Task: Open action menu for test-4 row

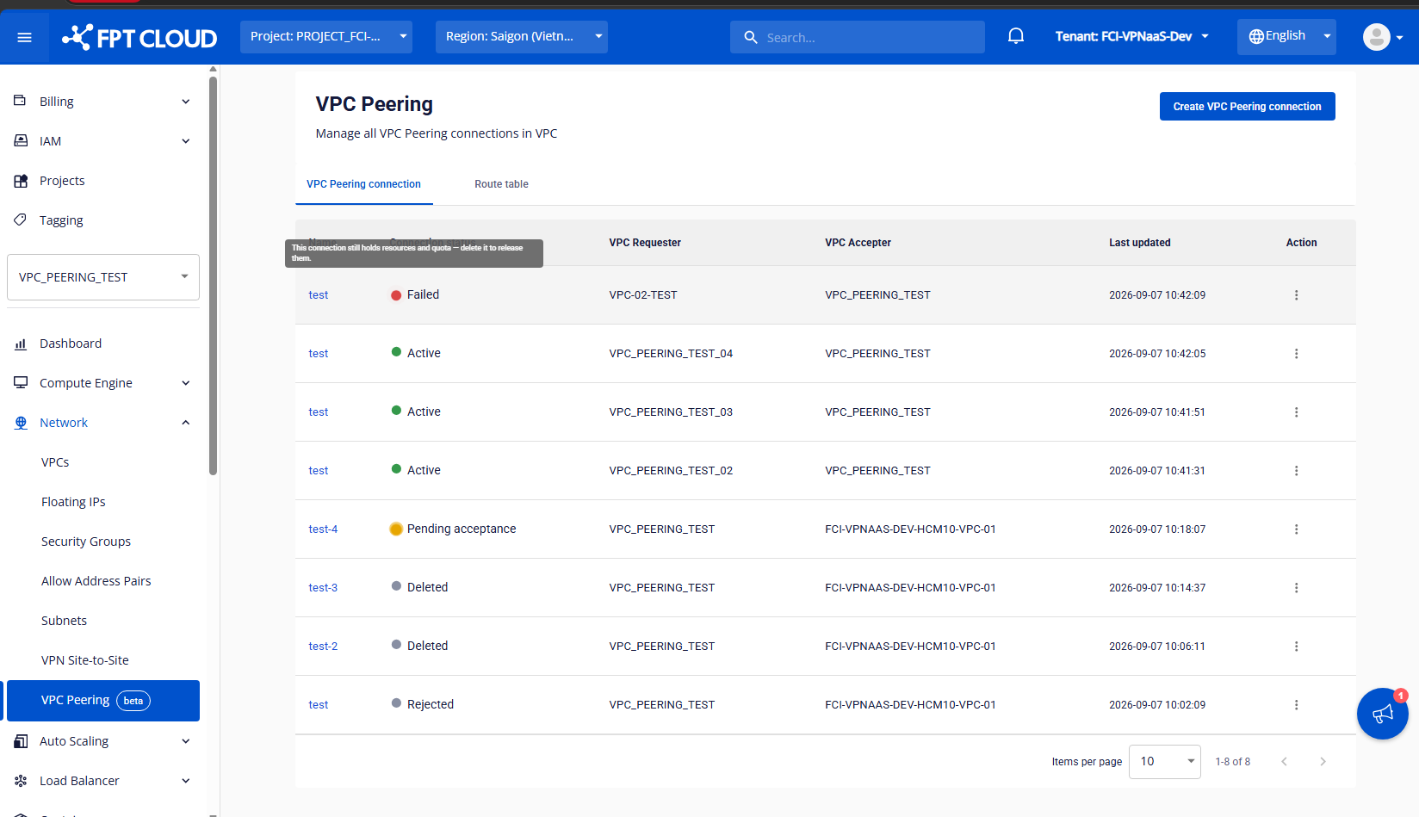Action: point(1296,529)
